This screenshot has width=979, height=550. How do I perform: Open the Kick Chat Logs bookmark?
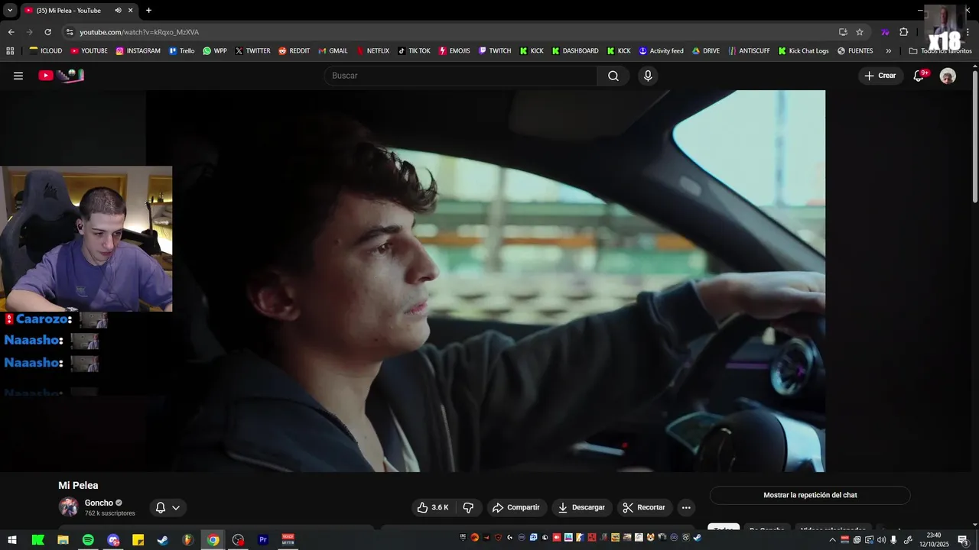[x=803, y=51]
